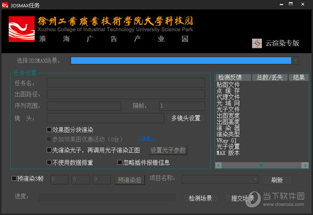313x215 pixels.
Task: Select the 出图高度 row
Action: click(x=228, y=122)
